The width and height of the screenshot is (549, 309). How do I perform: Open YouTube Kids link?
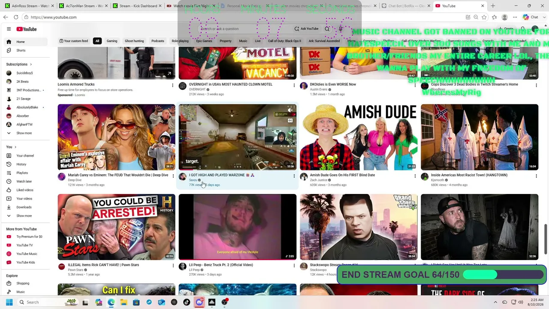25,262
